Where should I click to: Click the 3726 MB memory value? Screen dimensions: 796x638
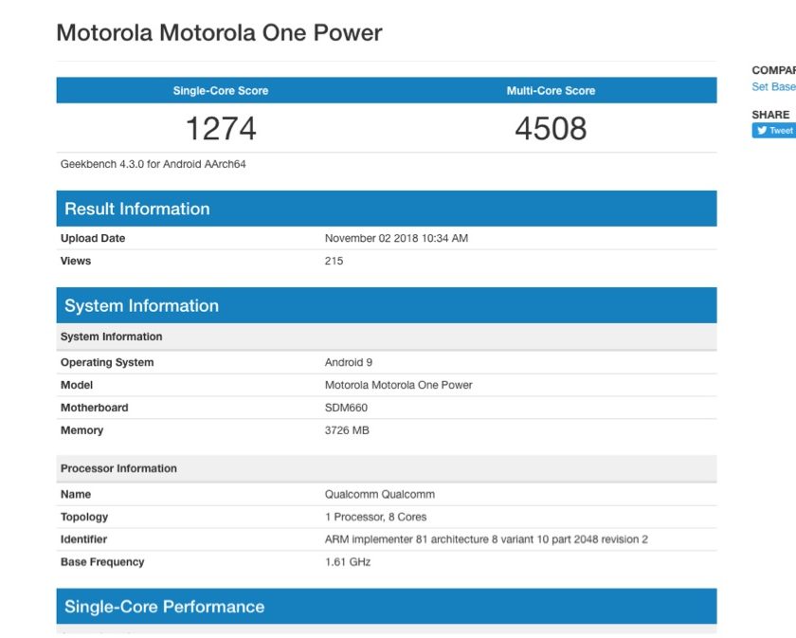pyautogui.click(x=347, y=430)
